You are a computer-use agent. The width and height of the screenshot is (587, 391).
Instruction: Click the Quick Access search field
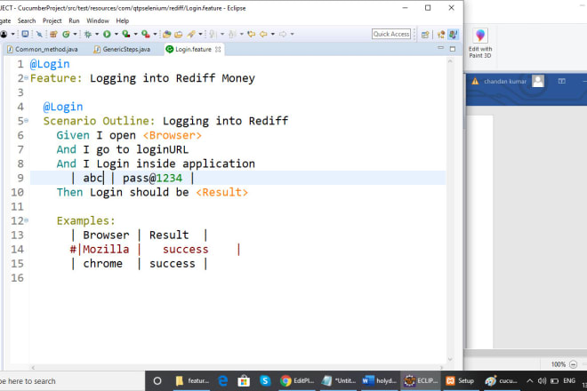pos(391,34)
